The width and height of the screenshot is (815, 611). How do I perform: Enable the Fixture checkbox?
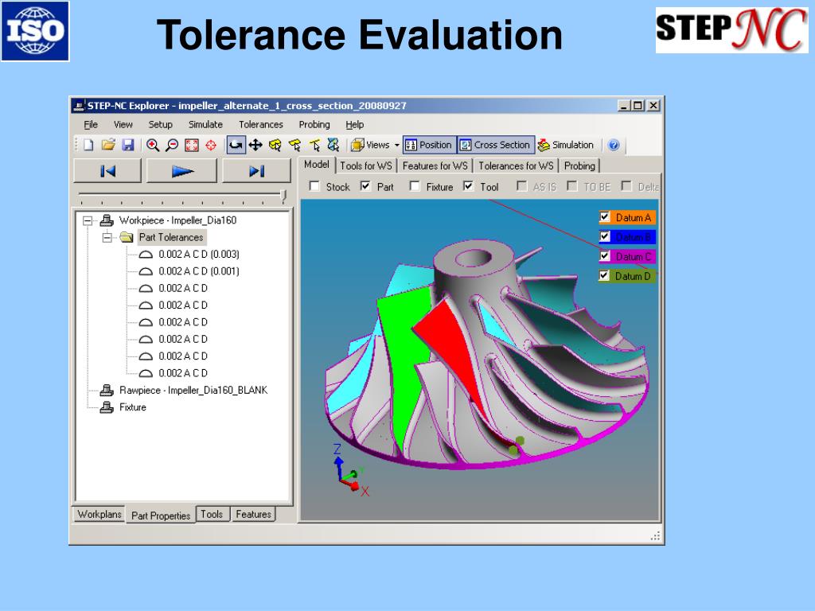414,186
